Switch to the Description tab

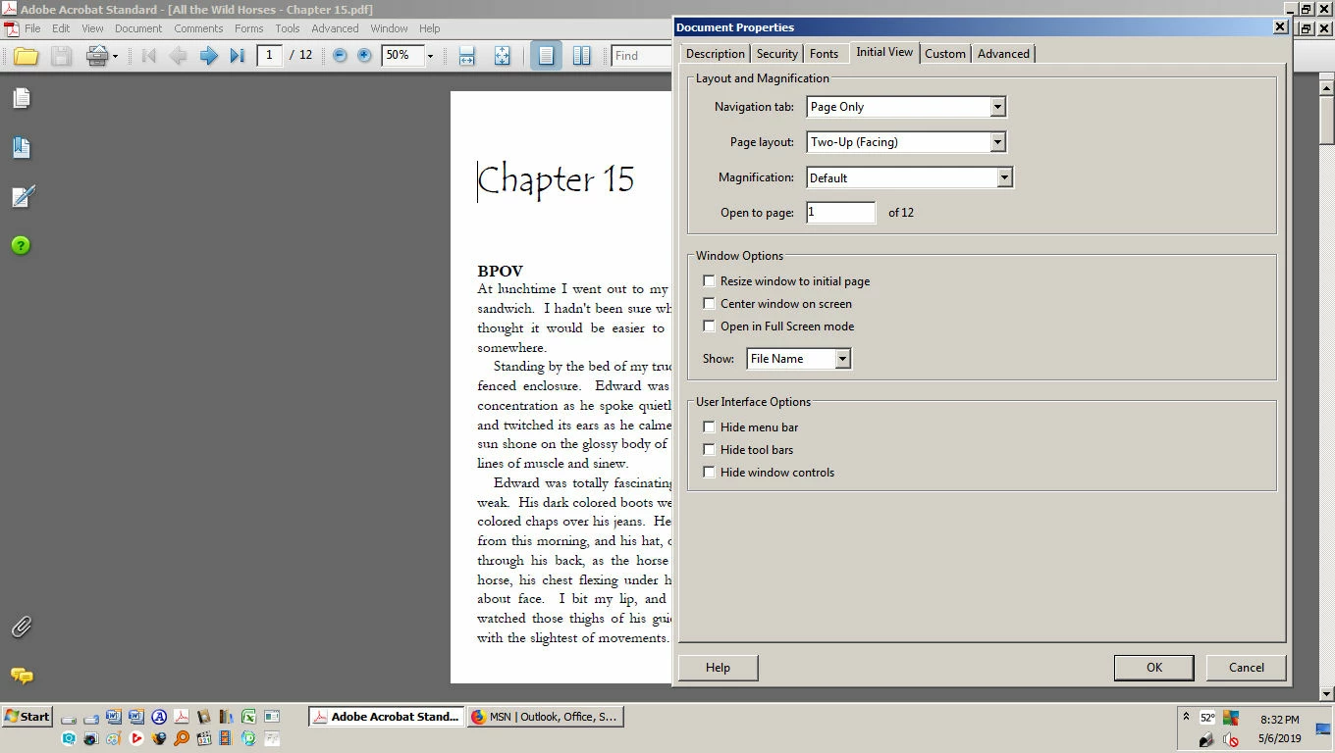click(715, 54)
